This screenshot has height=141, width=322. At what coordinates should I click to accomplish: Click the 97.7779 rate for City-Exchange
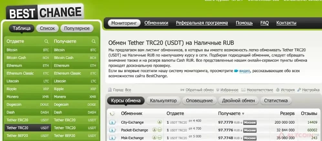click(x=225, y=122)
